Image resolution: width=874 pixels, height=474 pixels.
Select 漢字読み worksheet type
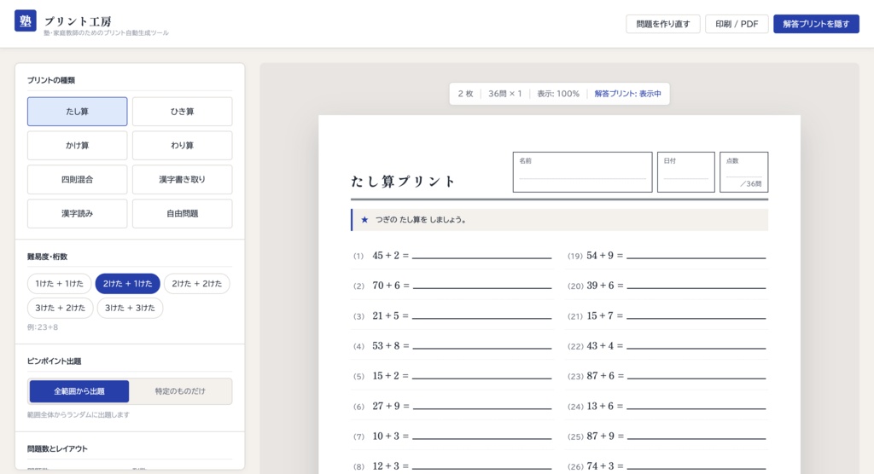click(x=77, y=213)
